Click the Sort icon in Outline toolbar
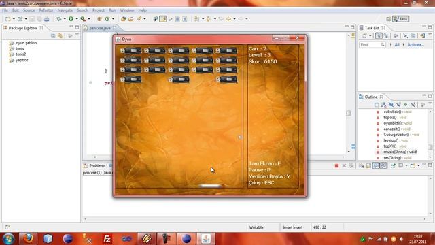Image resolution: width=435 pixels, height=245 pixels. click(x=383, y=105)
